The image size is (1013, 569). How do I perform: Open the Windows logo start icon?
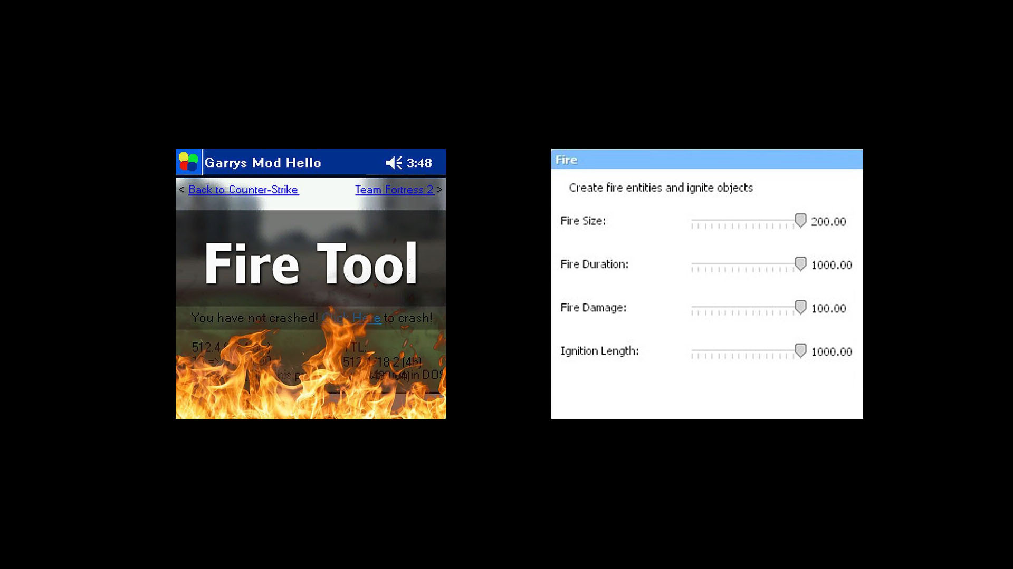click(188, 162)
